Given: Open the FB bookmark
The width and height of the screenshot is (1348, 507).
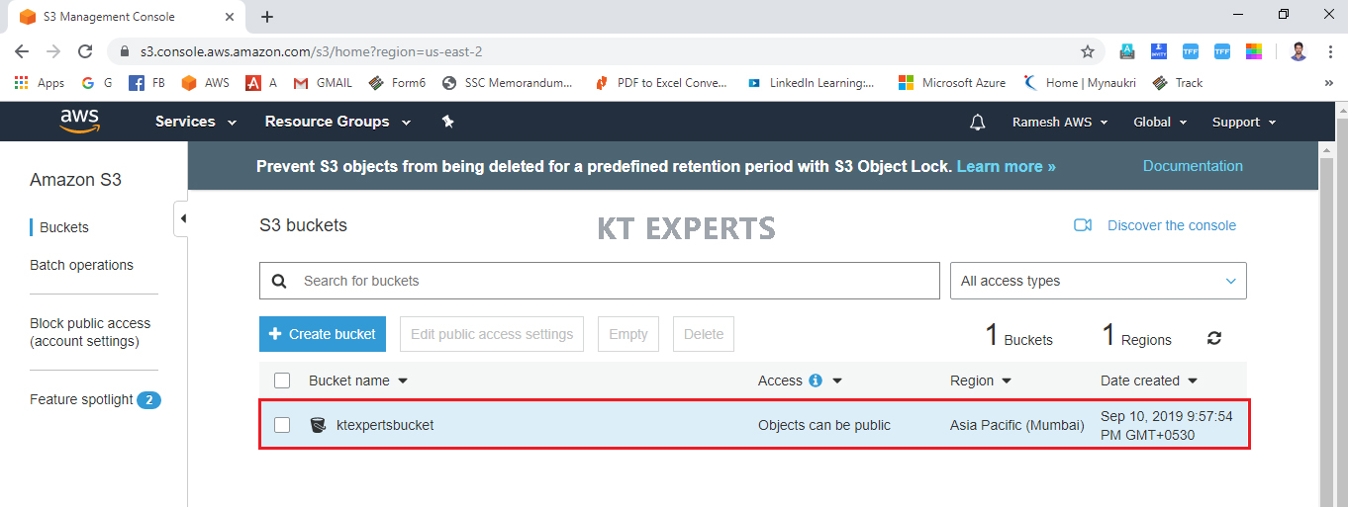Looking at the screenshot, I should tap(147, 83).
